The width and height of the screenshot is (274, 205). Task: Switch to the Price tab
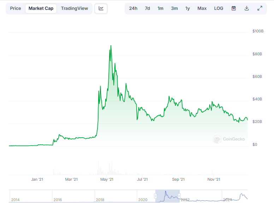16,8
